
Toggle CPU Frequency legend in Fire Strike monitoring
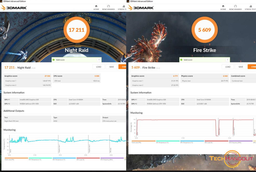pyautogui.click(x=241, y=142)
